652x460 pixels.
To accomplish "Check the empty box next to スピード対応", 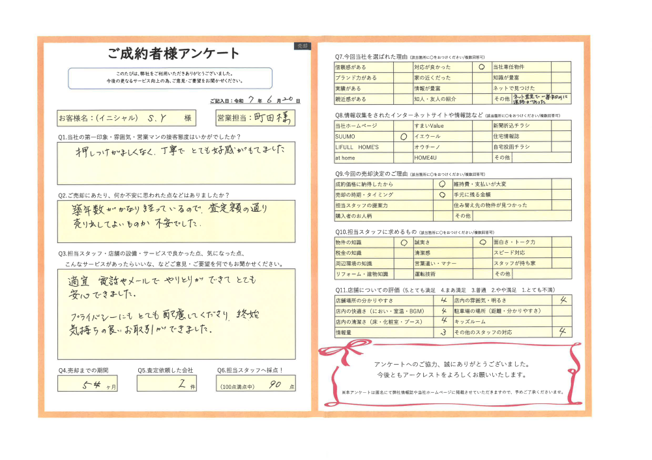I will [x=561, y=252].
